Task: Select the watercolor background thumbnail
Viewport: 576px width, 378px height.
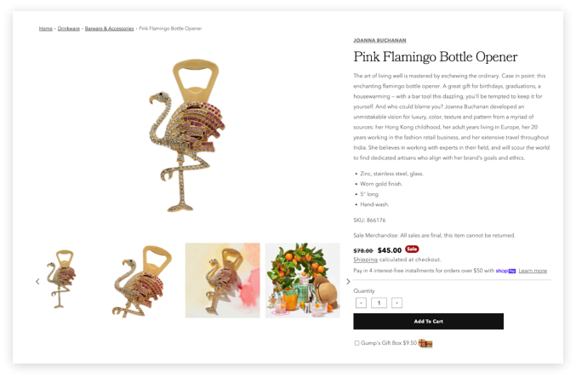Action: (x=222, y=280)
